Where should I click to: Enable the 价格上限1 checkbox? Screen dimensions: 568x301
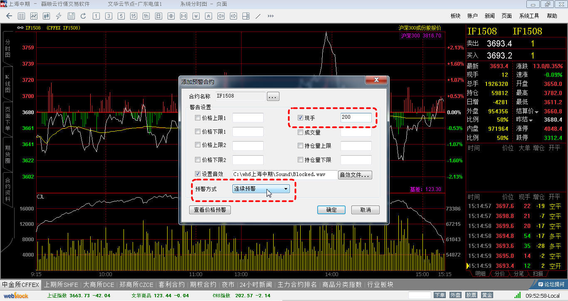tap(198, 118)
